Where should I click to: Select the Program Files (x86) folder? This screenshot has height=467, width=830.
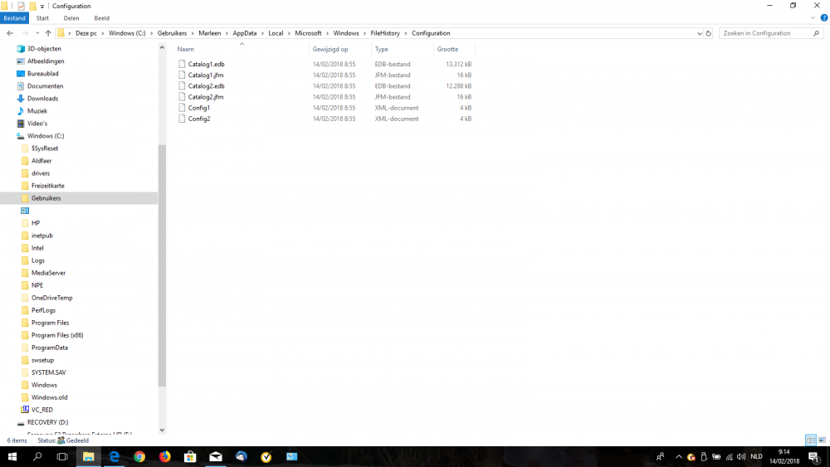pos(57,335)
